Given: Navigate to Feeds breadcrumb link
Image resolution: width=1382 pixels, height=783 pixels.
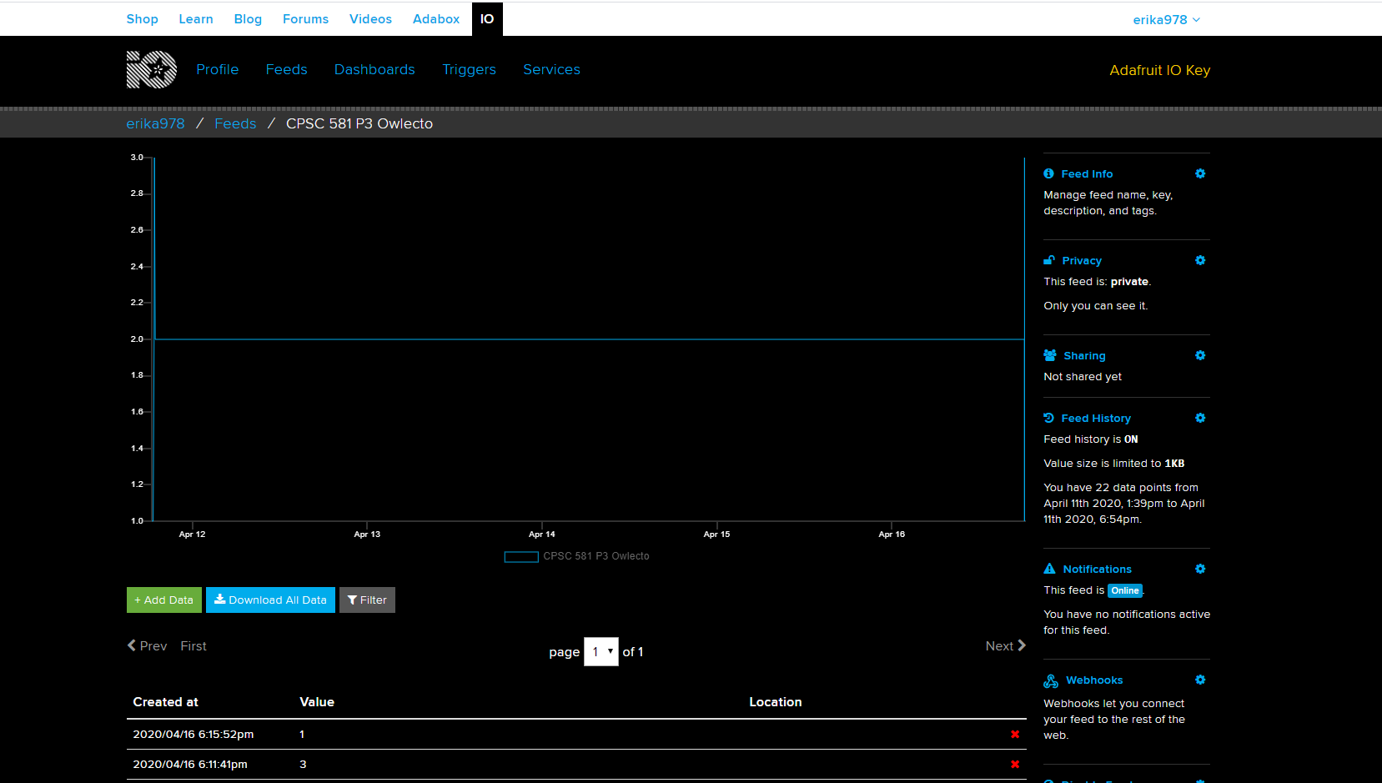Looking at the screenshot, I should (x=235, y=123).
